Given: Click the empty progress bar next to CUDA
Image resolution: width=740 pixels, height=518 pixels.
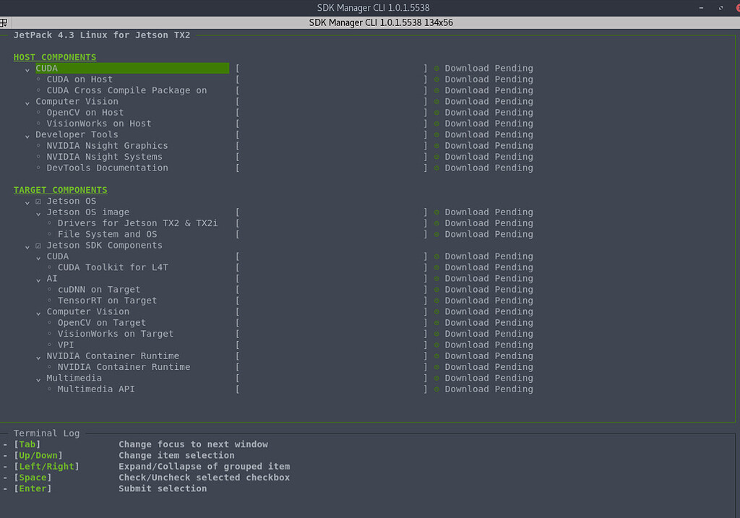Looking at the screenshot, I should coord(331,68).
